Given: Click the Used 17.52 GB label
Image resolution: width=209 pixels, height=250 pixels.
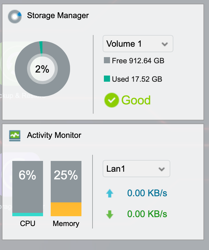Looking at the screenshot, I should 137,79.
